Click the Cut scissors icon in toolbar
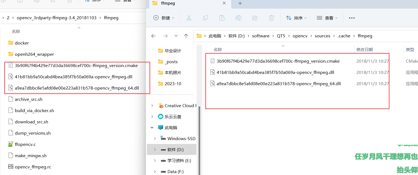Screen dimensions: 418x175 [189, 18]
